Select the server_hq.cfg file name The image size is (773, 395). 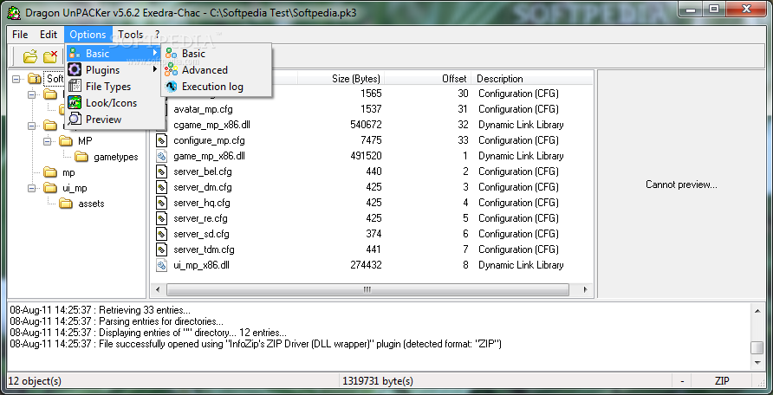pos(202,203)
